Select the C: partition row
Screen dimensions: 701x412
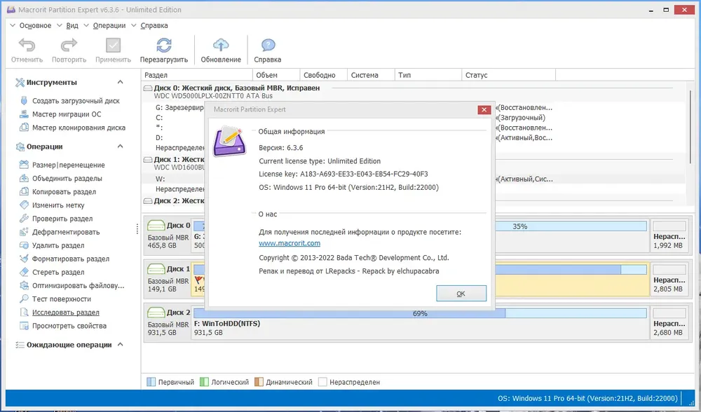coord(159,118)
